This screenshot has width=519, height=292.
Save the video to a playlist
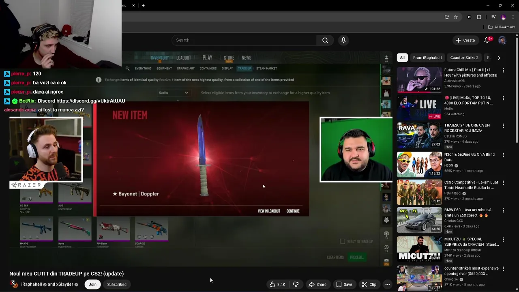pos(344,284)
